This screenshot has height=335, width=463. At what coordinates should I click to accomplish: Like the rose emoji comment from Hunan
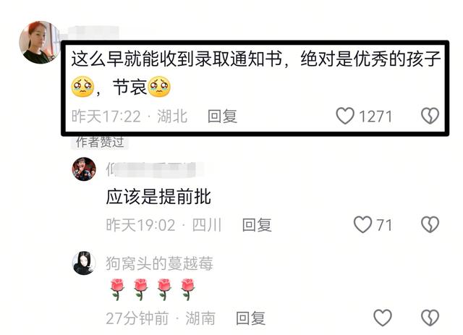[x=383, y=318]
